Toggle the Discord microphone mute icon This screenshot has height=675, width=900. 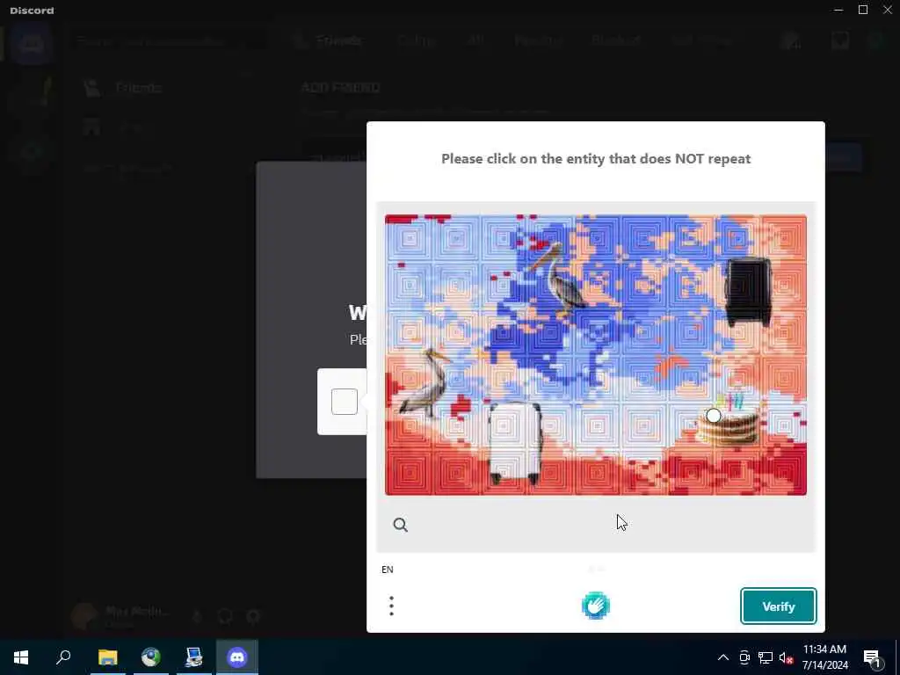coord(197,616)
